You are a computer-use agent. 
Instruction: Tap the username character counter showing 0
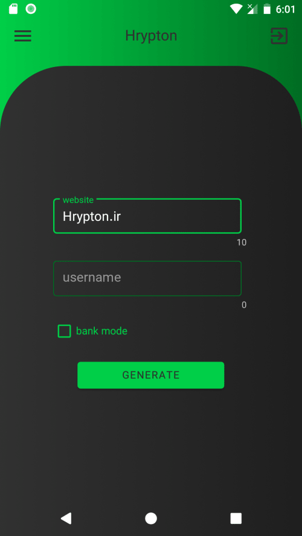coord(244,305)
